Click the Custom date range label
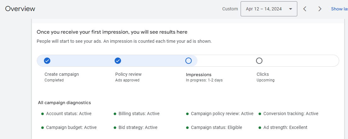Viewport: 348px width, 139px height. (230, 9)
